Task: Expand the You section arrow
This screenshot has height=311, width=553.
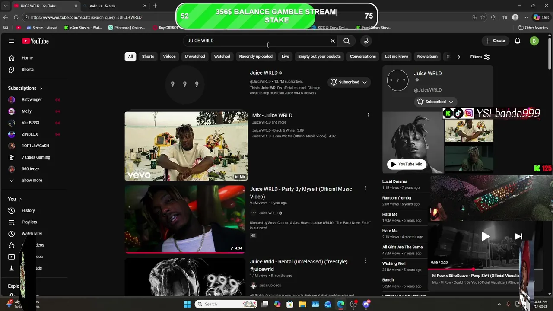Action: pos(20,199)
